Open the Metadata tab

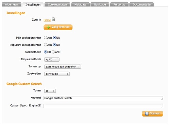coord(80,4)
